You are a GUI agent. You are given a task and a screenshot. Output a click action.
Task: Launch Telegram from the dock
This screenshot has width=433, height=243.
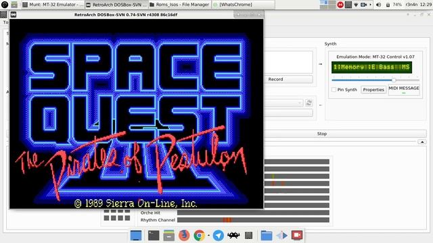218,236
